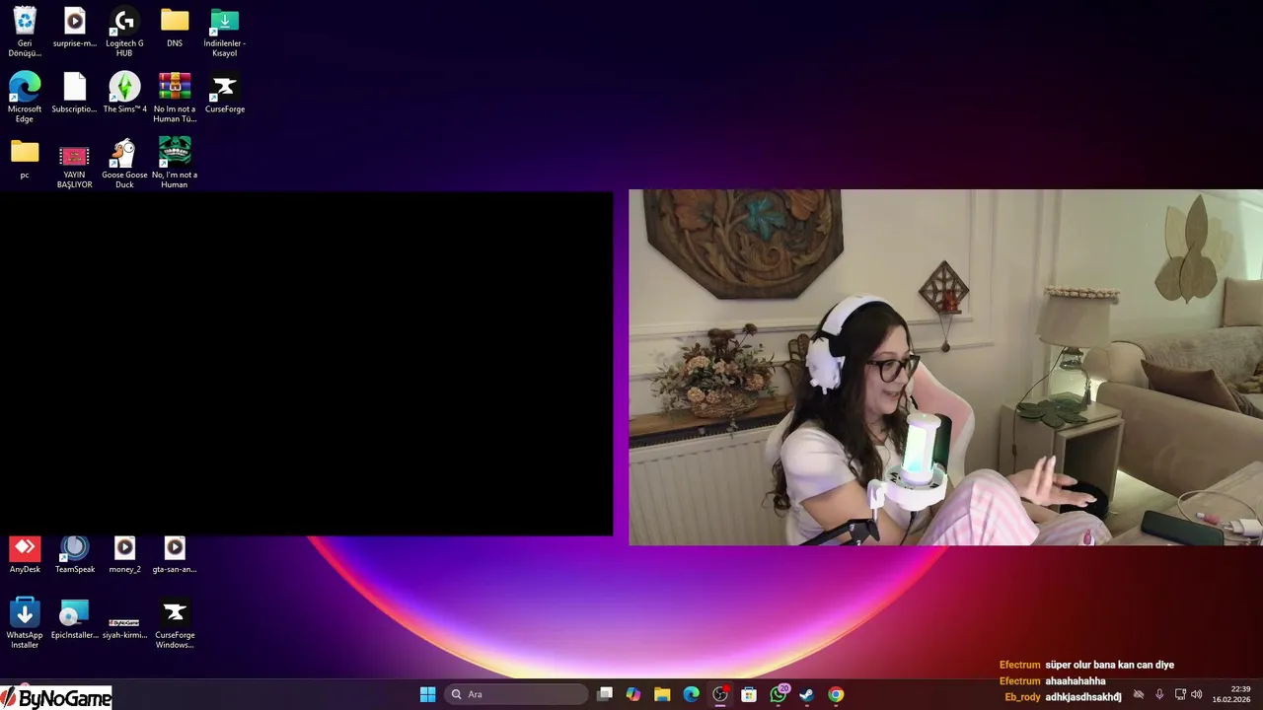Viewport: 1263px width, 710px height.
Task: Open the İndirilenler - Kısayol downloads shortcut
Action: 224,32
